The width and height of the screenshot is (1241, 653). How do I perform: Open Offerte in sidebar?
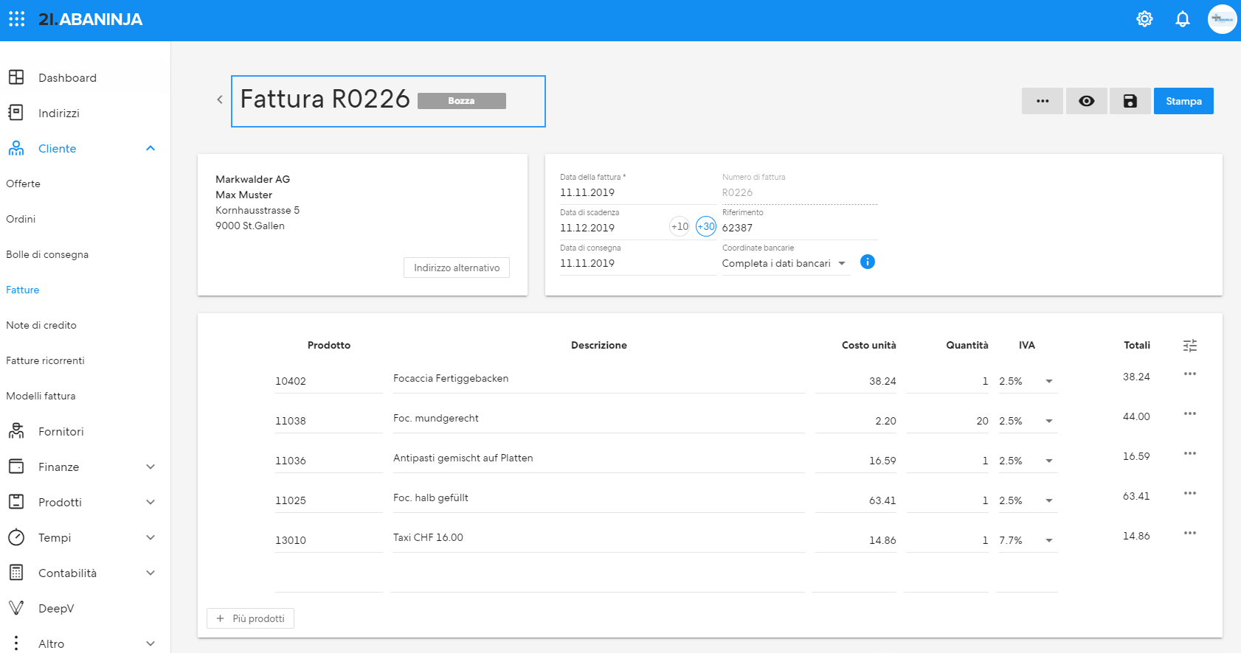pyautogui.click(x=24, y=184)
